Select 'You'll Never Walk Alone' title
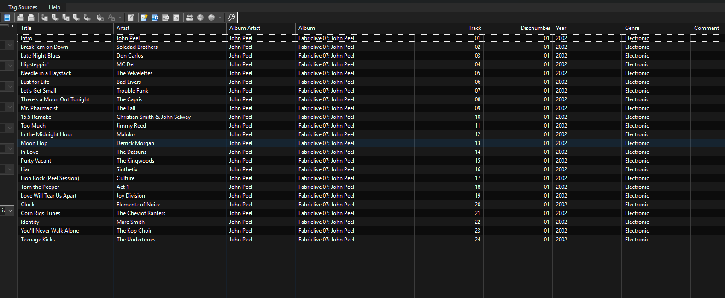The width and height of the screenshot is (725, 298). coord(50,231)
